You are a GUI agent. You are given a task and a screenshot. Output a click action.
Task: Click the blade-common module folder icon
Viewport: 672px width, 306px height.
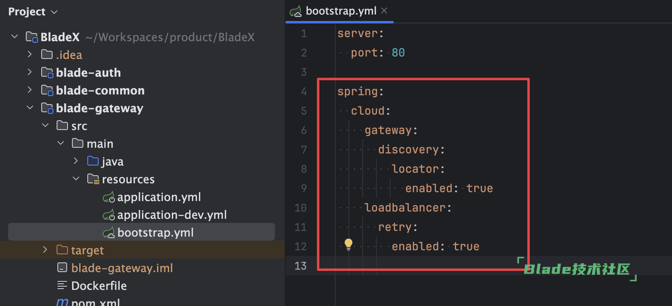[x=47, y=90]
